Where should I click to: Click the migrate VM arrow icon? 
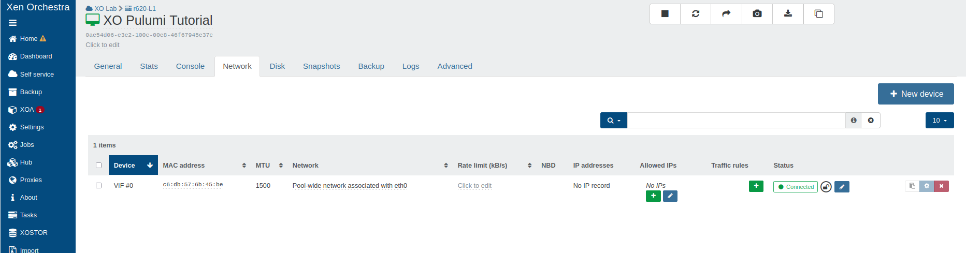click(x=726, y=14)
